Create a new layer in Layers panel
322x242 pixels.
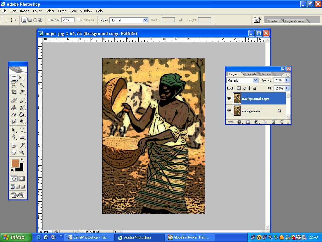273,122
